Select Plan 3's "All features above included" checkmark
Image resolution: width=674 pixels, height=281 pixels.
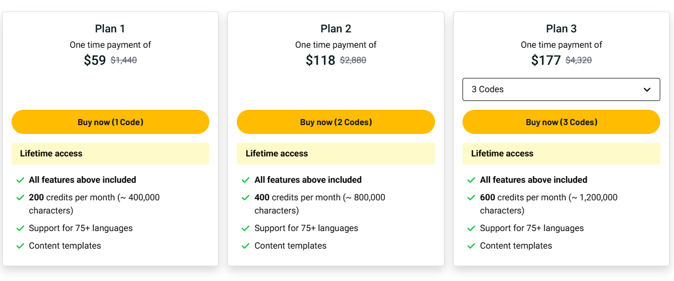click(471, 180)
